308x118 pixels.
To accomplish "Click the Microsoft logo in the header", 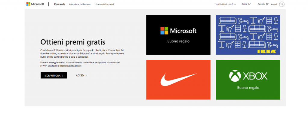I will (x=35, y=4).
